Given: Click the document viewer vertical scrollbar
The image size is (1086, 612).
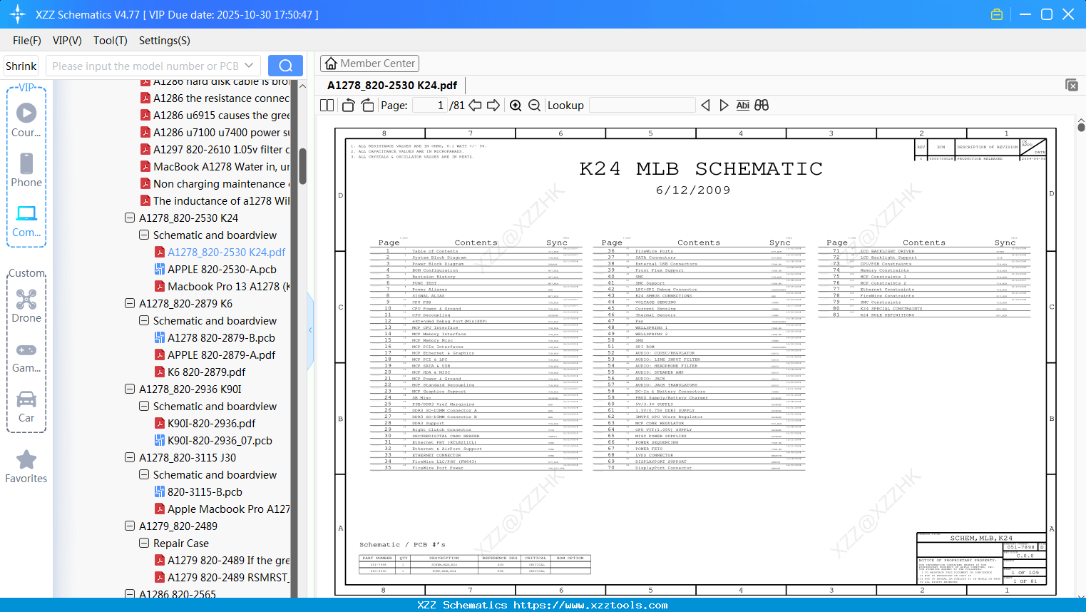Looking at the screenshot, I should pyautogui.click(x=1081, y=126).
